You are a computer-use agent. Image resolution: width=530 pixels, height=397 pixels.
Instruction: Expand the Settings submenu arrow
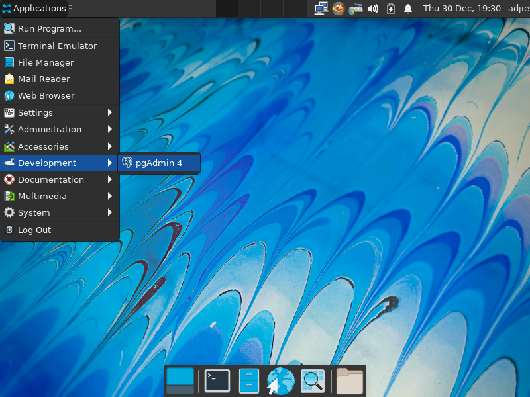110,112
